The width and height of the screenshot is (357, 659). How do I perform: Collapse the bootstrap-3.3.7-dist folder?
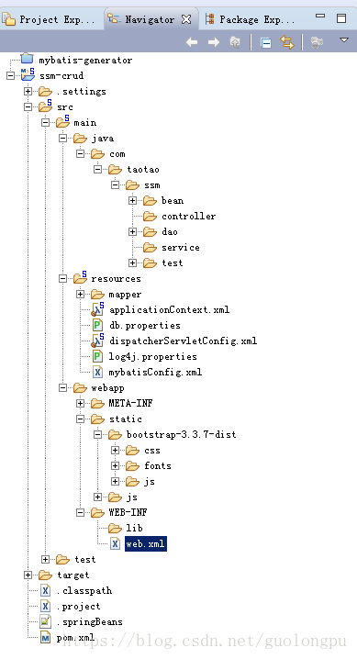(97, 434)
